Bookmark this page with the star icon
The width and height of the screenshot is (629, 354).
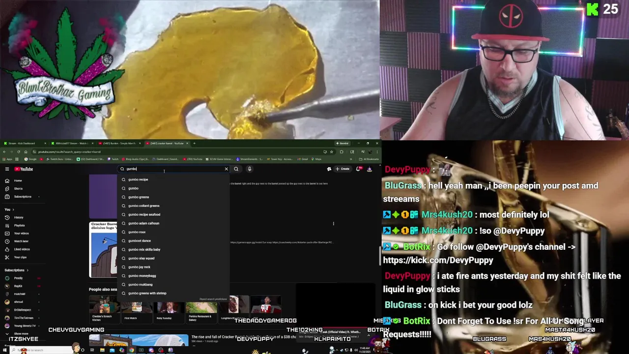pyautogui.click(x=332, y=152)
